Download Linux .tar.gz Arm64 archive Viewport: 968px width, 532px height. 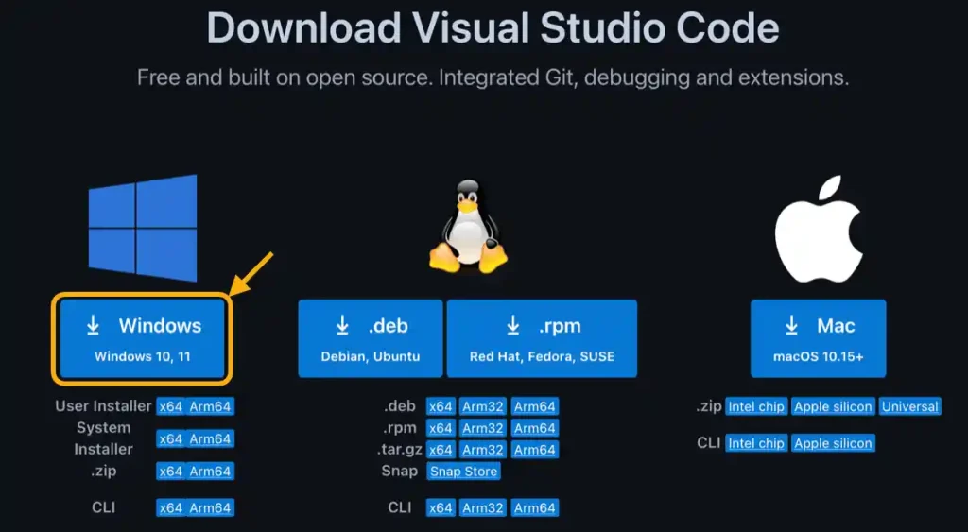point(535,449)
